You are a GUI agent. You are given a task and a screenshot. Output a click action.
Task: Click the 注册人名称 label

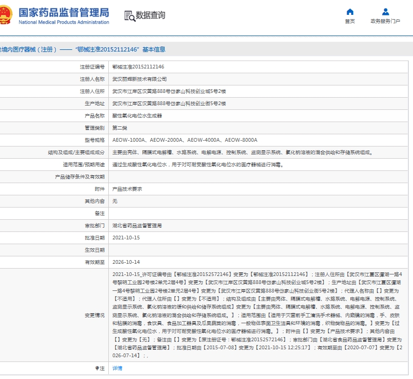point(92,79)
